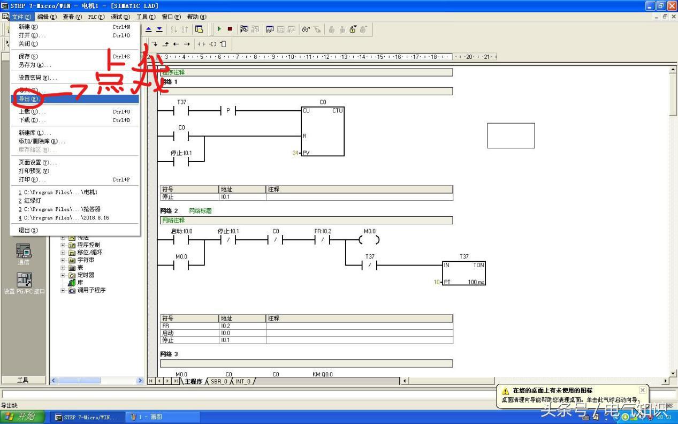Screen dimensions: 678x424
Task: Click the options window toolbar icon
Action: coord(199,29)
